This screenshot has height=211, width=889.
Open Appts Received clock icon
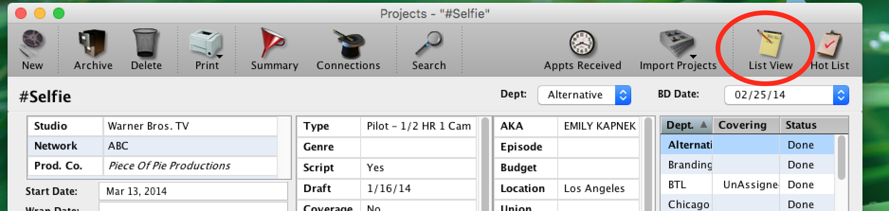(x=582, y=44)
